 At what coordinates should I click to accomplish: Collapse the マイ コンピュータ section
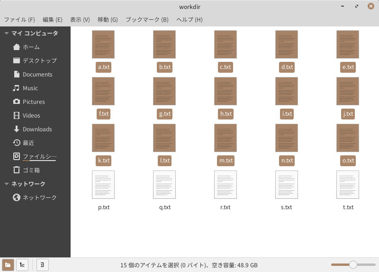[7, 33]
